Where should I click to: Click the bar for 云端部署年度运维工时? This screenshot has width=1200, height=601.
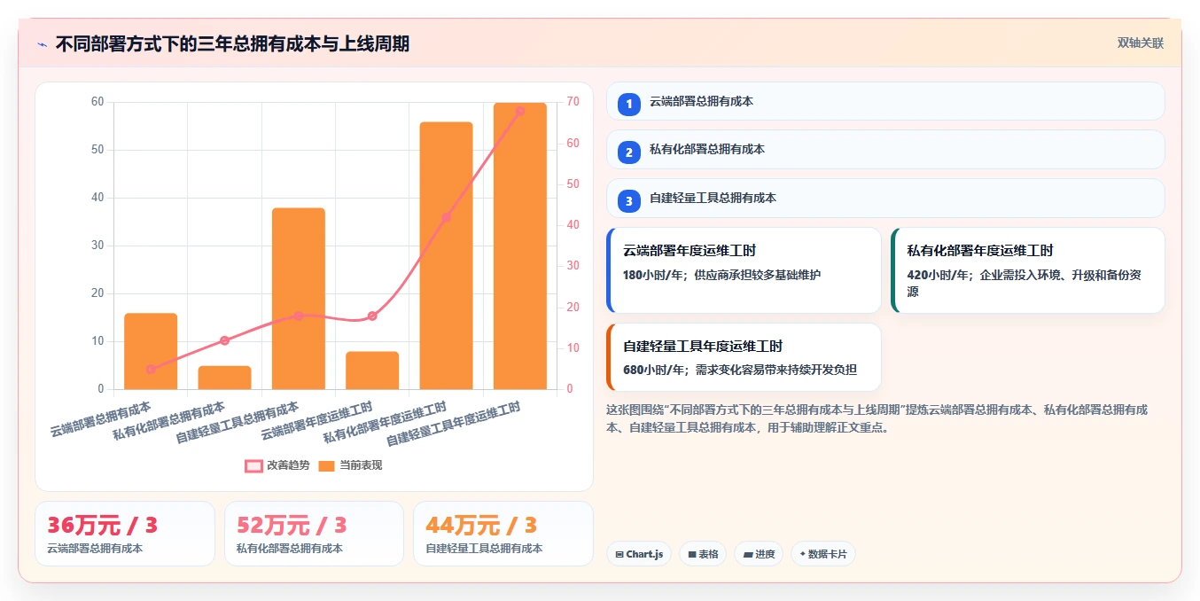coord(372,371)
